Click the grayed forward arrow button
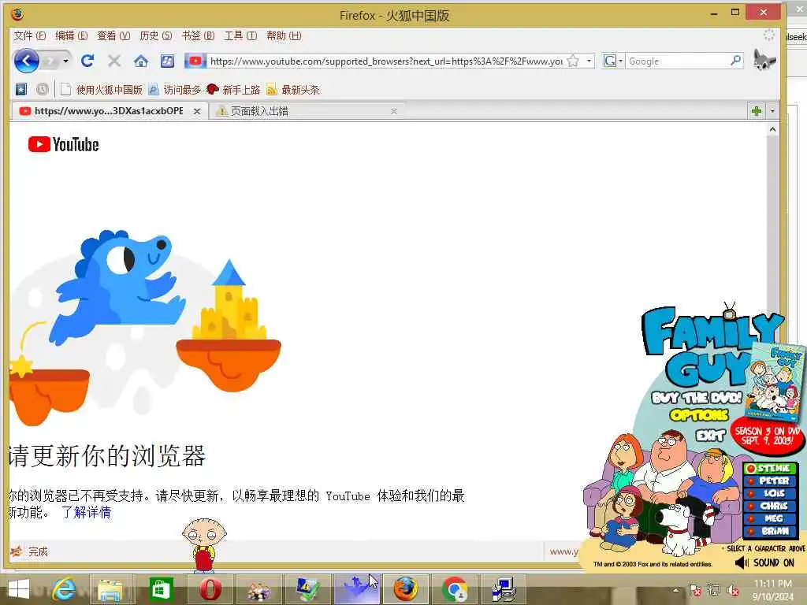 51,61
